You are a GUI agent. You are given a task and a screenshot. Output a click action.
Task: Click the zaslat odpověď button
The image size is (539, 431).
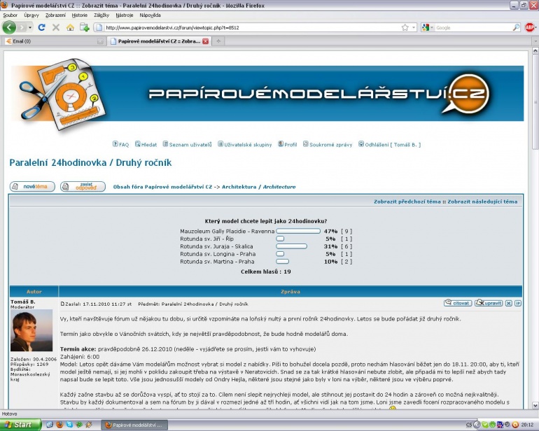pos(83,186)
